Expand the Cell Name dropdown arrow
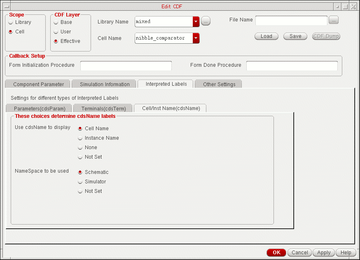Viewport: 360px width, 260px height. pyautogui.click(x=196, y=38)
